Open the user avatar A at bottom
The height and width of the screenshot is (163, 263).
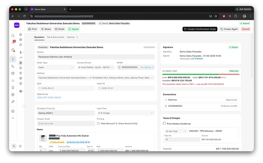14,146
